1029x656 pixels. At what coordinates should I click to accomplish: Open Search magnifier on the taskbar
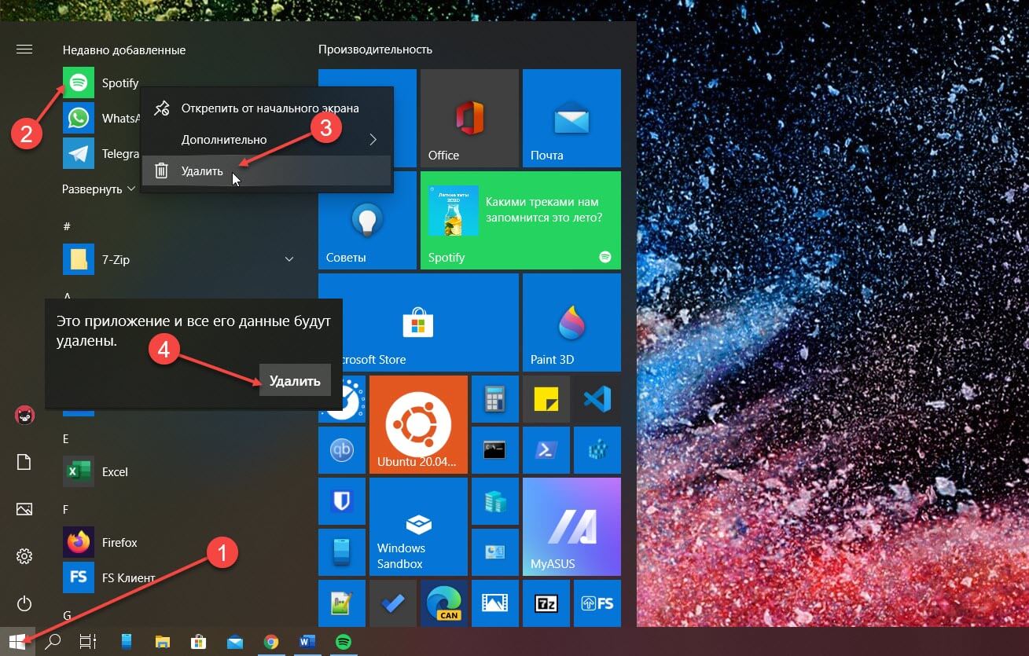coord(53,642)
